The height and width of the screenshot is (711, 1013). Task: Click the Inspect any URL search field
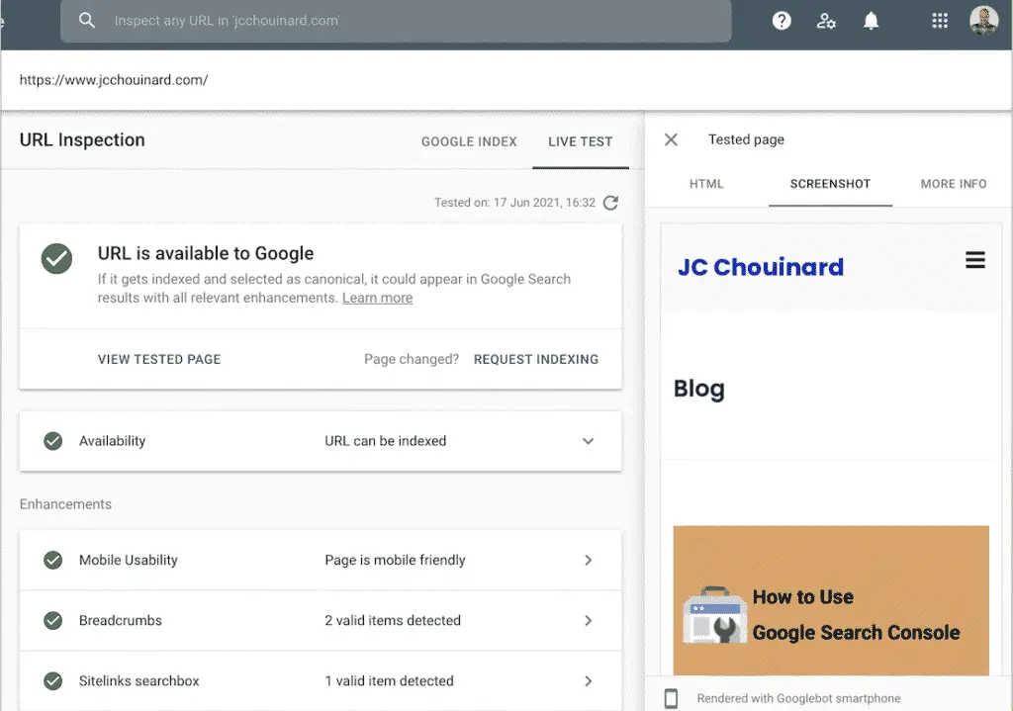click(x=396, y=21)
